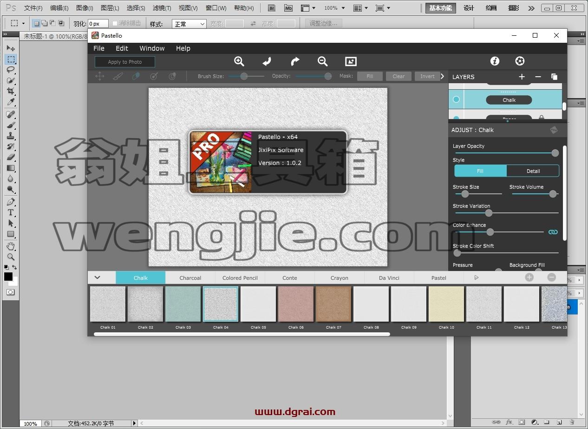Open Pastello Edit menu
Viewport: 588px width, 429px height.
click(x=122, y=48)
